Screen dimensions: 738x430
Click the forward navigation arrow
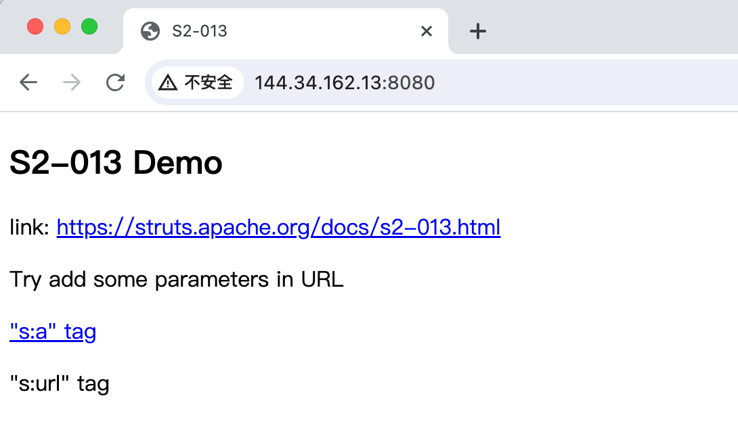[71, 82]
